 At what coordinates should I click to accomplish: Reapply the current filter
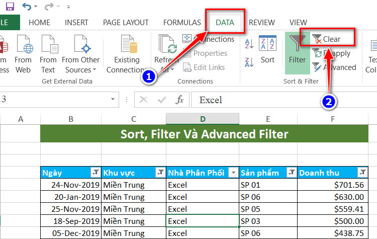[331, 53]
